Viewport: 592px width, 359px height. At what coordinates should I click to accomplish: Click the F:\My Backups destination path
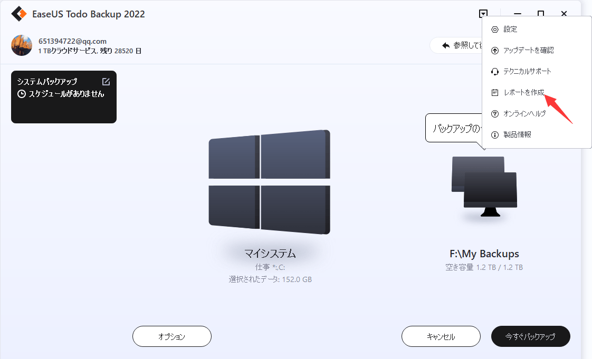[484, 254]
